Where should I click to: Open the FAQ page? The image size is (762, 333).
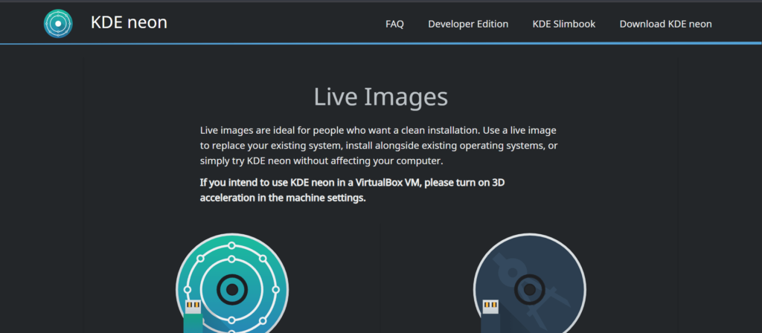(394, 24)
